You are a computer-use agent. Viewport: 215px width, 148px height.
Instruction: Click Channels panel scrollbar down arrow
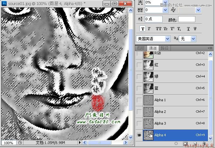(210, 138)
